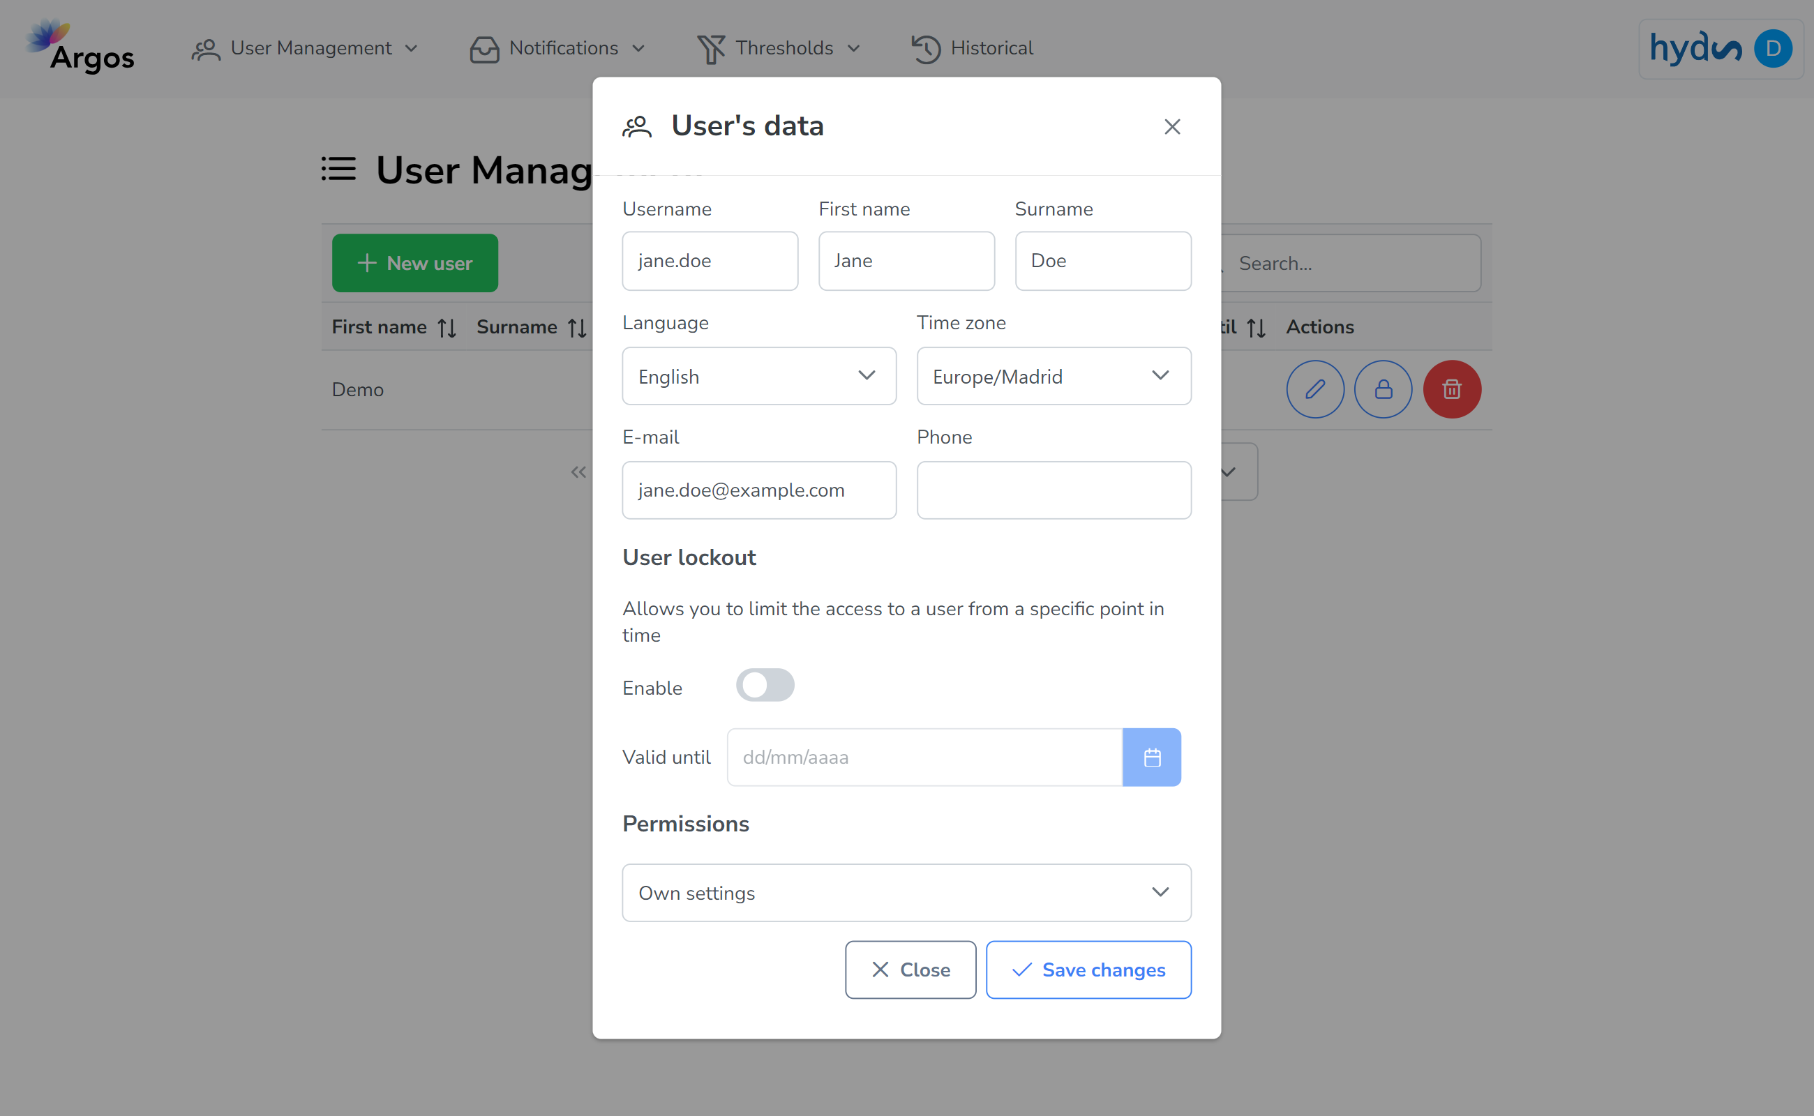This screenshot has height=1116, width=1814.
Task: Click the Close button
Action: [x=910, y=970]
